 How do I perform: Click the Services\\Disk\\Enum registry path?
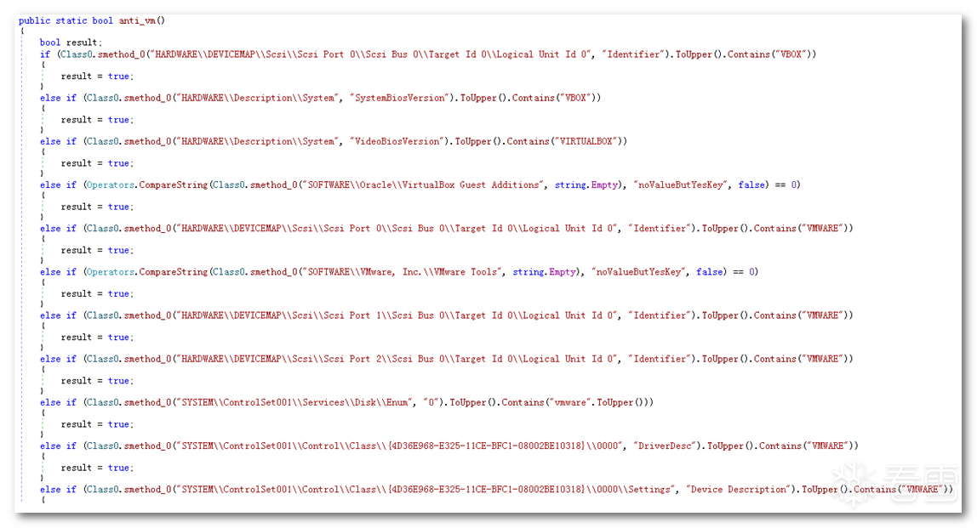(294, 403)
